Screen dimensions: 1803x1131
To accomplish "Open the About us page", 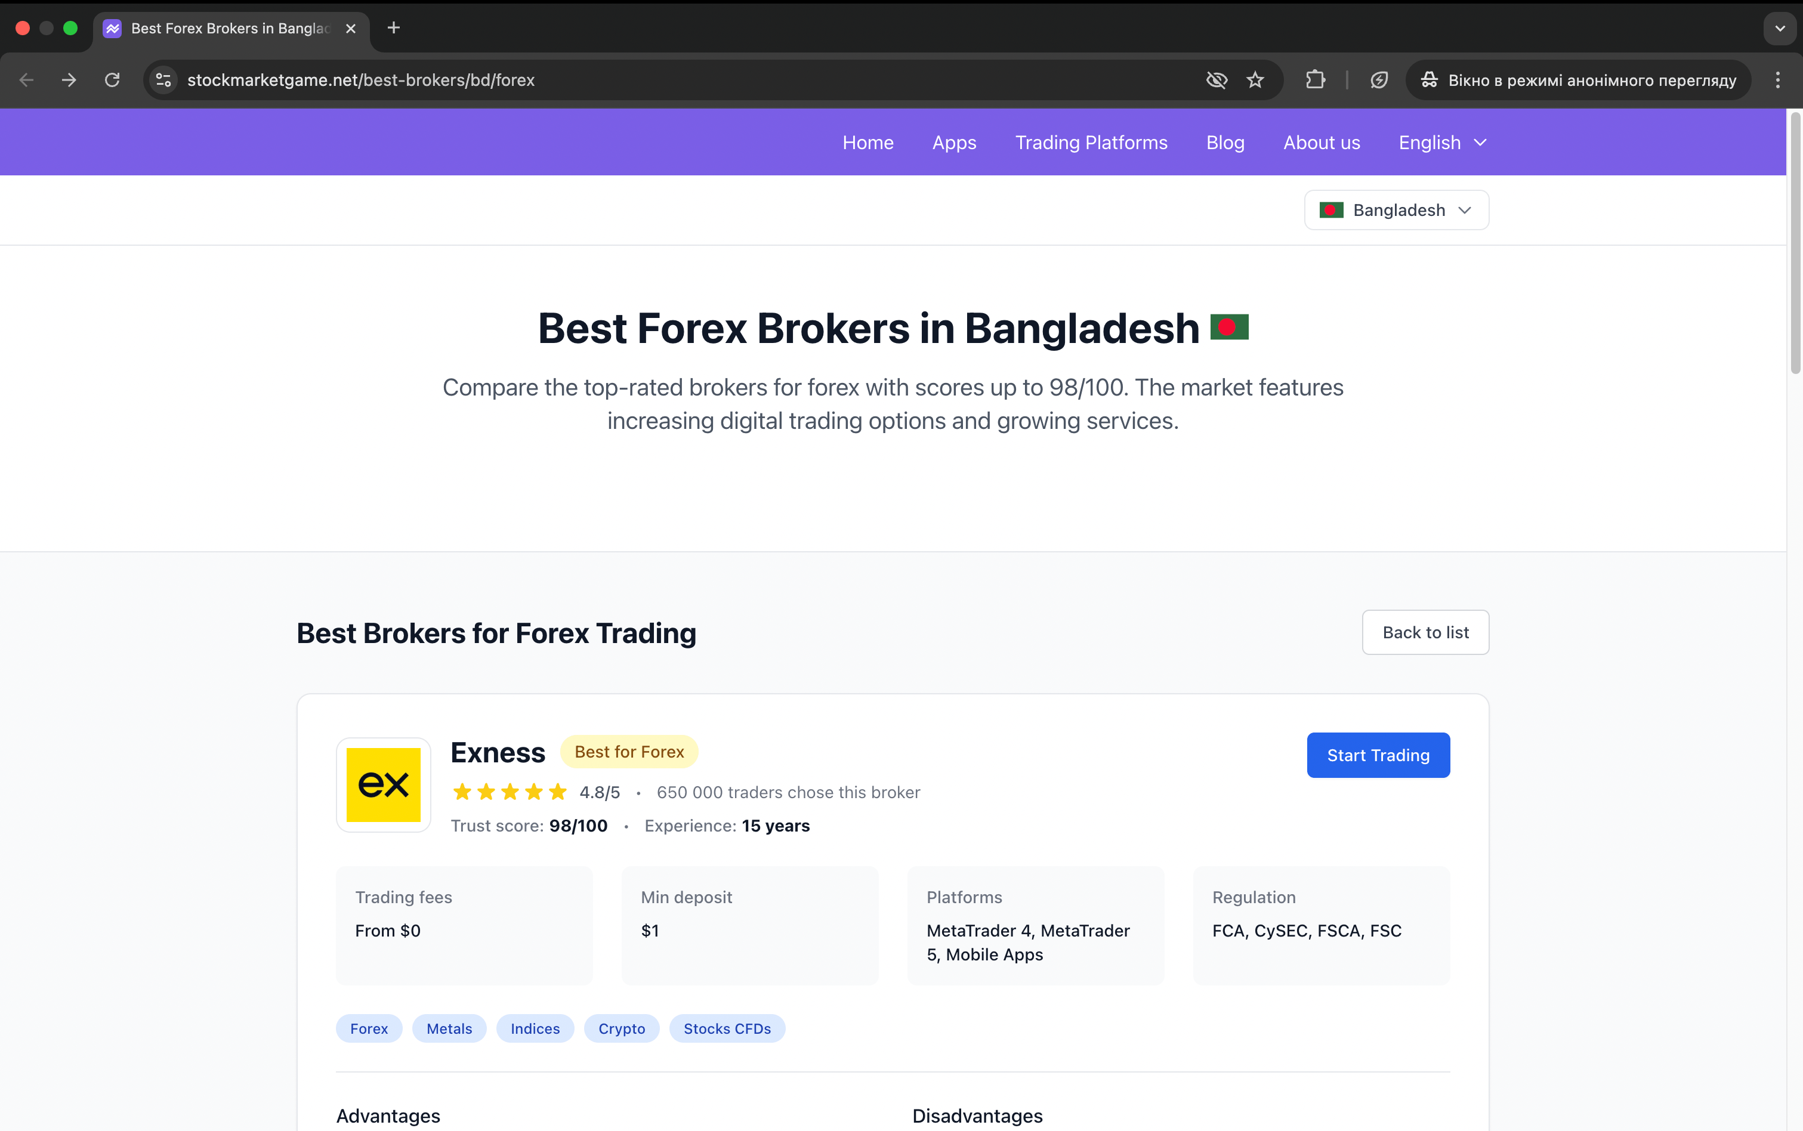I will click(x=1321, y=142).
